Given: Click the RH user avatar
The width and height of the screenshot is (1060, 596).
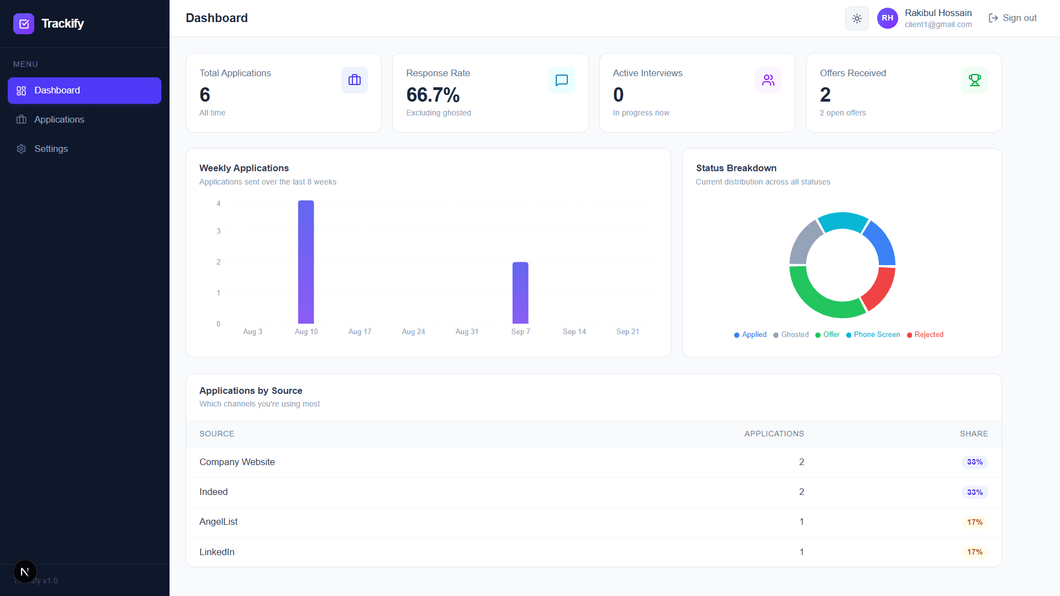Looking at the screenshot, I should click(887, 18).
